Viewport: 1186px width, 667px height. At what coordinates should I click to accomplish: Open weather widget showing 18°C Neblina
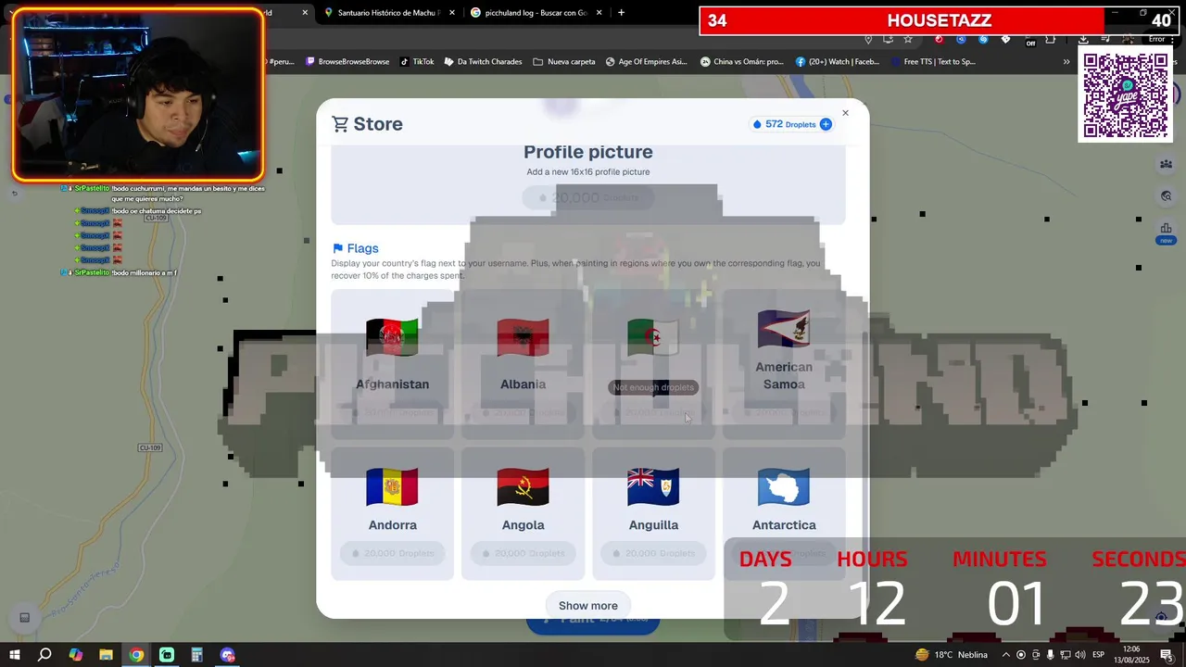tap(952, 655)
